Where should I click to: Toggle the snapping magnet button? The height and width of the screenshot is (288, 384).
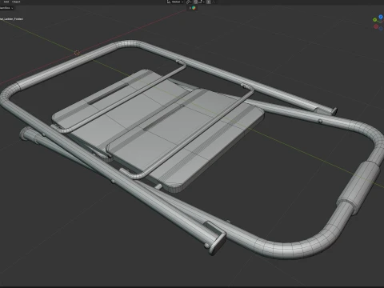click(x=195, y=2)
